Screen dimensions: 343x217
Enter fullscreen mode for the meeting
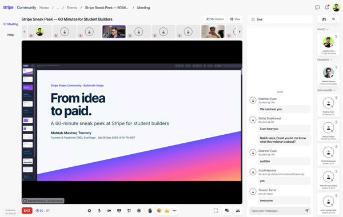(216, 211)
